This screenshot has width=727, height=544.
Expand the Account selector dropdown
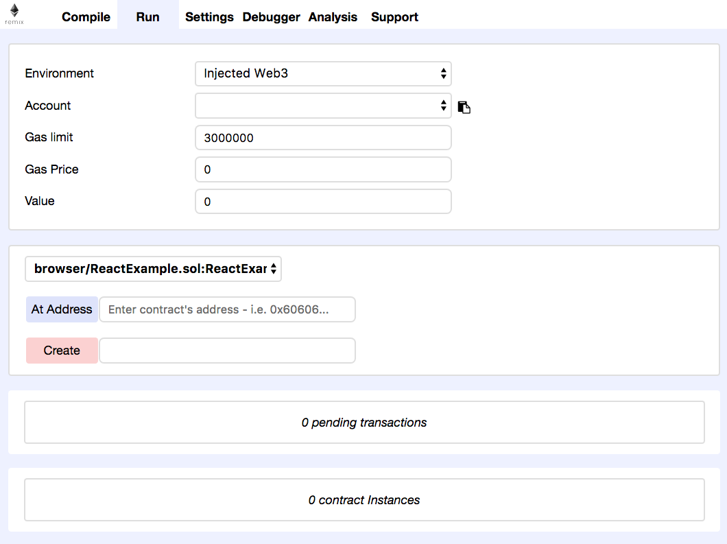click(x=323, y=106)
